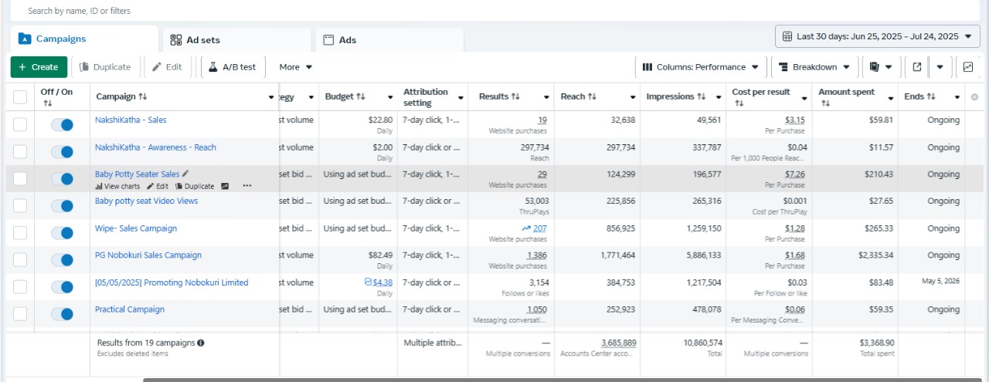Open Impressions column header dropdown arrow
The width and height of the screenshot is (989, 382).
point(719,97)
